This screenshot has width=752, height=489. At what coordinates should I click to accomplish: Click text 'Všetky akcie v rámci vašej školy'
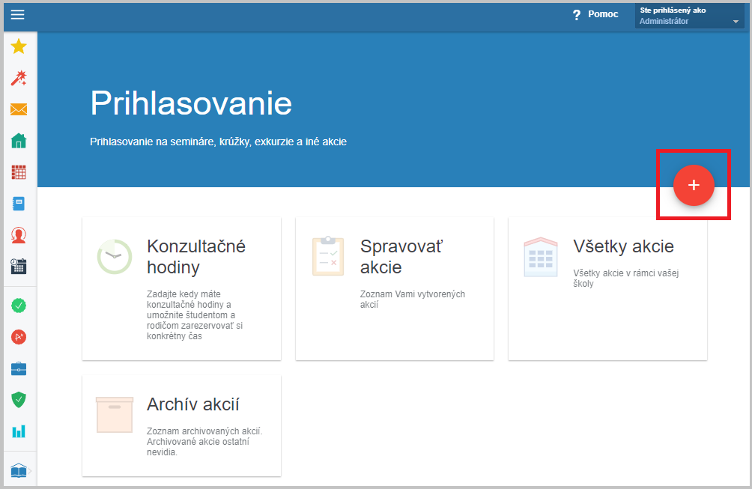pyautogui.click(x=626, y=278)
